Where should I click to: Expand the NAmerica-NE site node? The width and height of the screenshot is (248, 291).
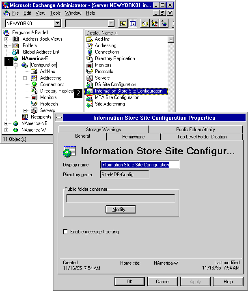[x=6, y=124]
